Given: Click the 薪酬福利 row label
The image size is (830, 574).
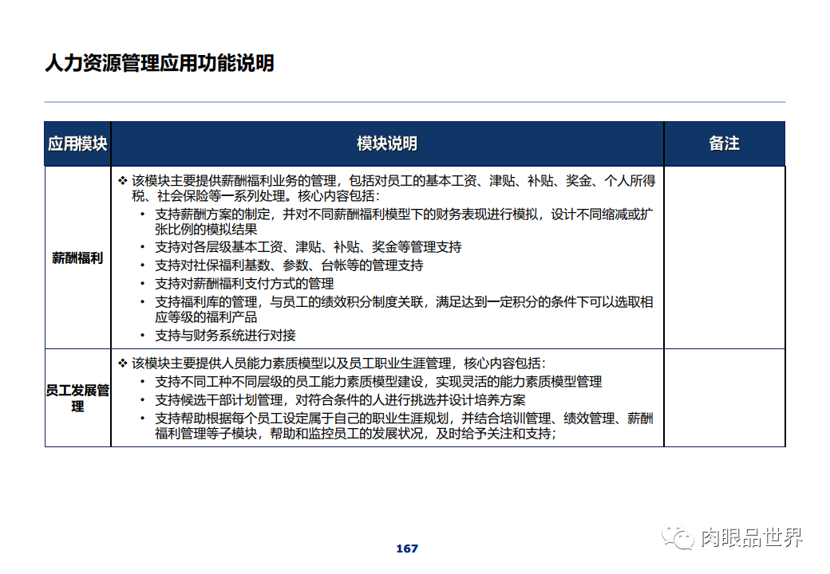Looking at the screenshot, I should click(x=77, y=257).
